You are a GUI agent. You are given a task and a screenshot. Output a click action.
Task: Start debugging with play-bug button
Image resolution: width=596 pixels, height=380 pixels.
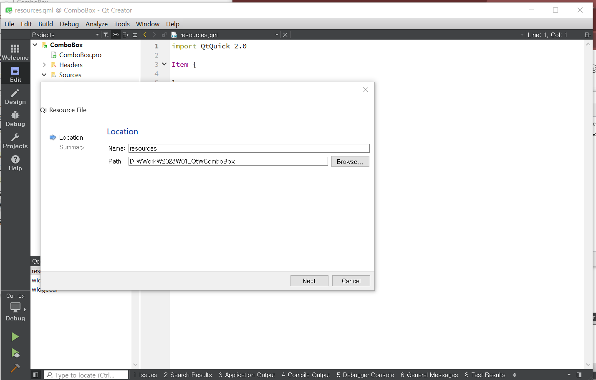coord(15,353)
